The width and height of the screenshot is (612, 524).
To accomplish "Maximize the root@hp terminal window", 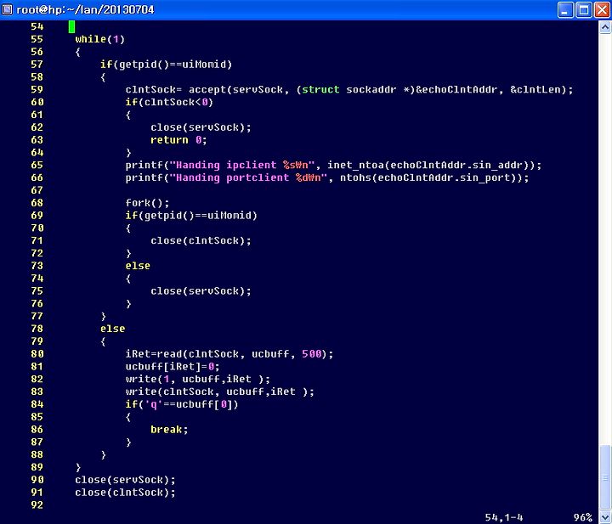I will click(584, 9).
